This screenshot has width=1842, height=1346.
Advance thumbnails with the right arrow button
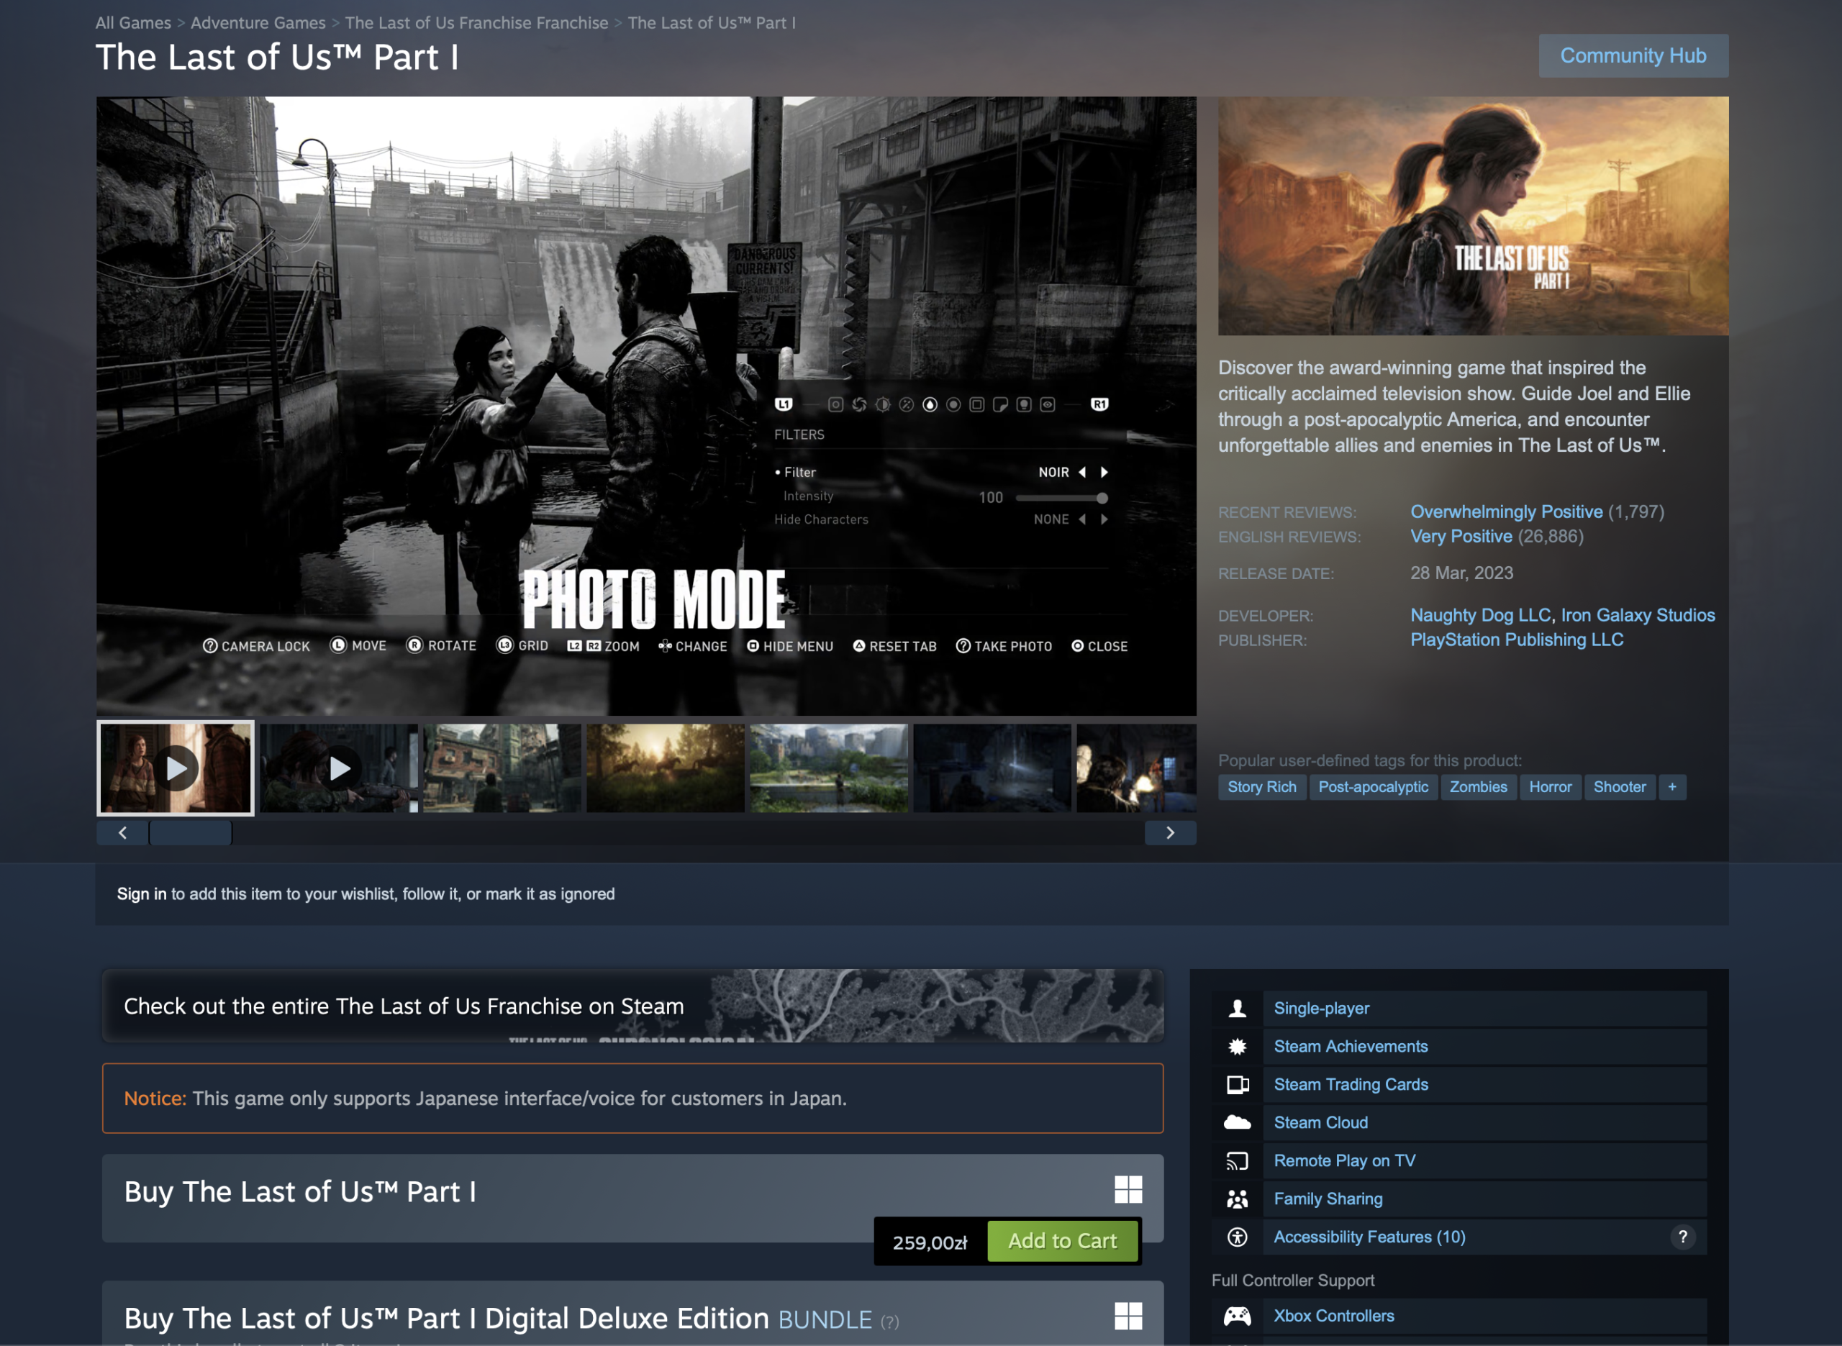[1170, 832]
